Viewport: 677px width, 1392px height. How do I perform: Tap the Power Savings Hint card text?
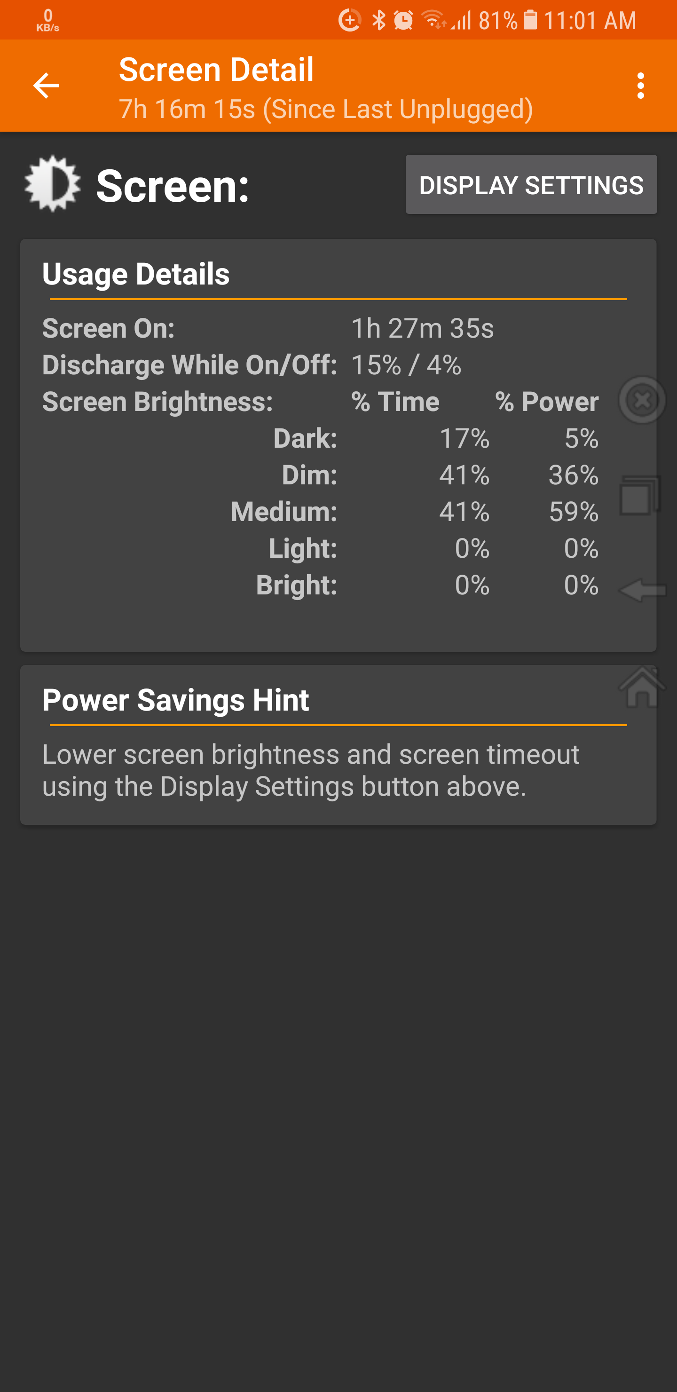coord(311,770)
